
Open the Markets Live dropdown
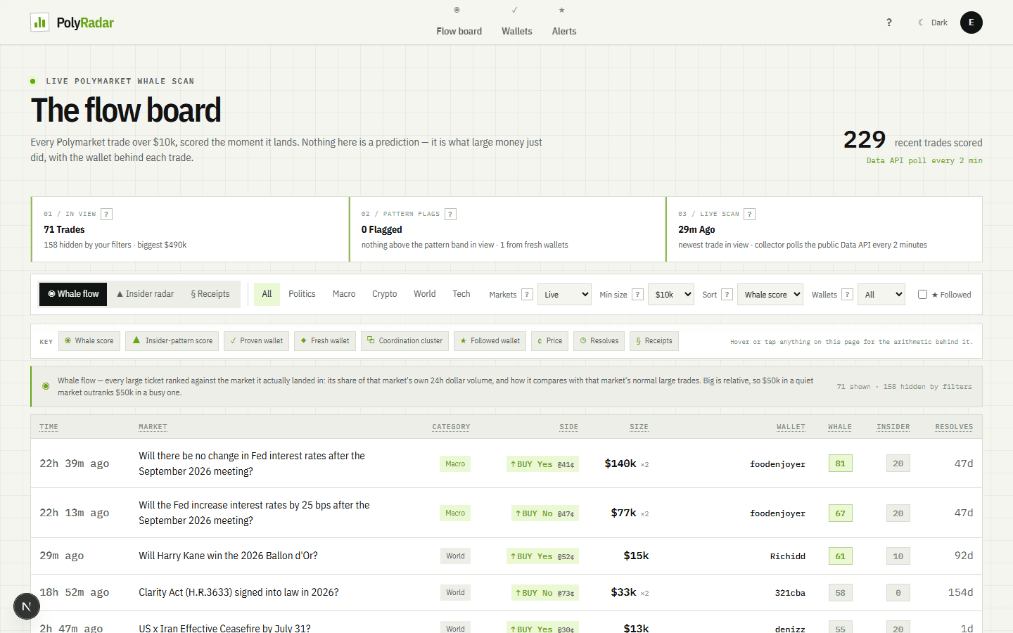564,295
